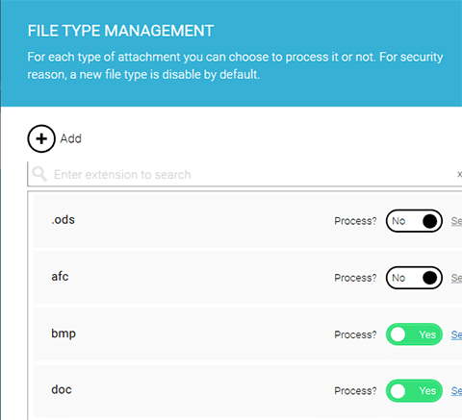Switch off the doc Process toggle
The height and width of the screenshot is (420, 462).
click(x=414, y=391)
